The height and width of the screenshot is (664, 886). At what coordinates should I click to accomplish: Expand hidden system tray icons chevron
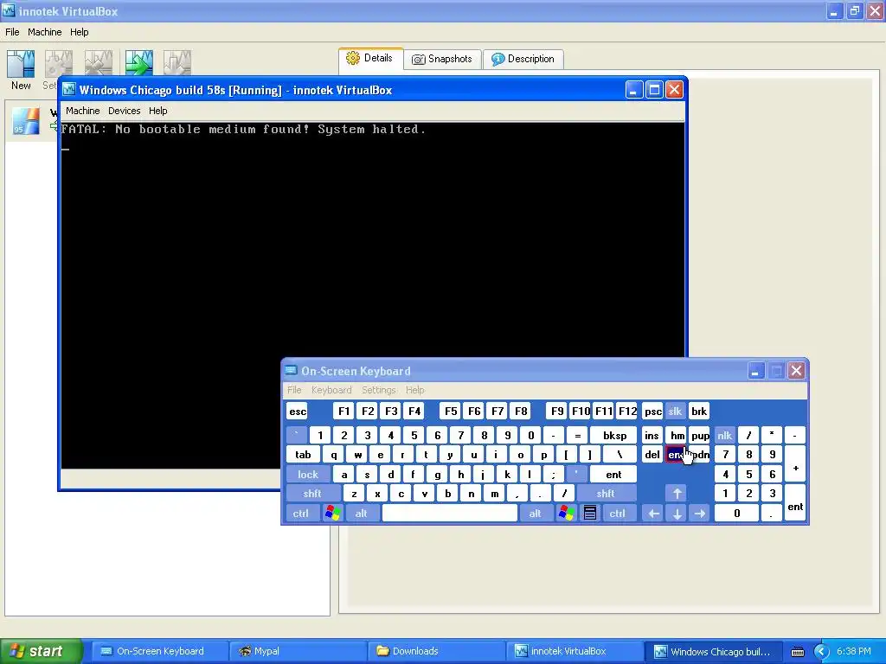pos(821,652)
